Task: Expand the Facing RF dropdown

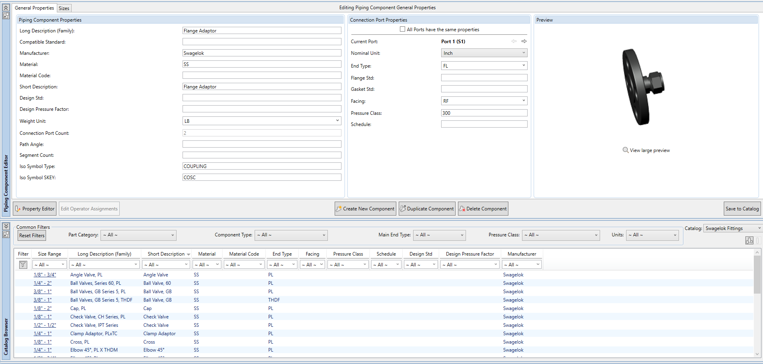Action: (484, 101)
